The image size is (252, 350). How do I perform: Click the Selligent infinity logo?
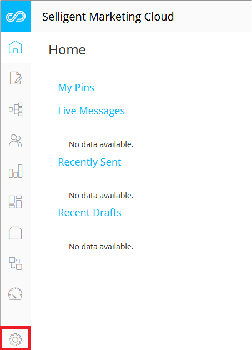[16, 17]
